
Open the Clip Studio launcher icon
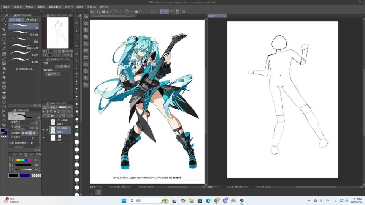[x=92, y=11]
